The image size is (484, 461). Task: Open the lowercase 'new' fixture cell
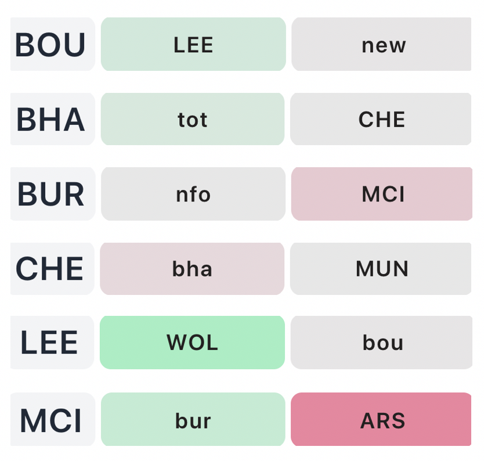[x=382, y=45]
